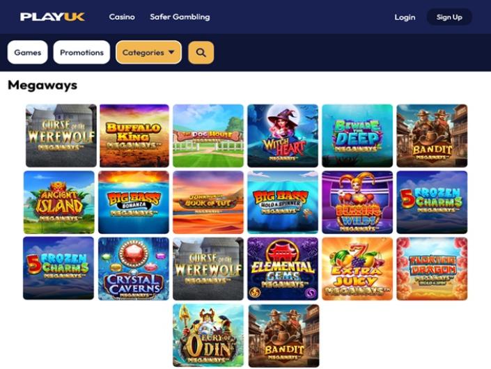The width and height of the screenshot is (491, 369).
Task: Launch Big Bass Bonanza Megaways
Action: [134, 202]
